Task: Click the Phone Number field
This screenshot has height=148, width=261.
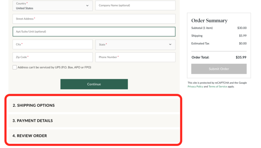Action: [135, 57]
